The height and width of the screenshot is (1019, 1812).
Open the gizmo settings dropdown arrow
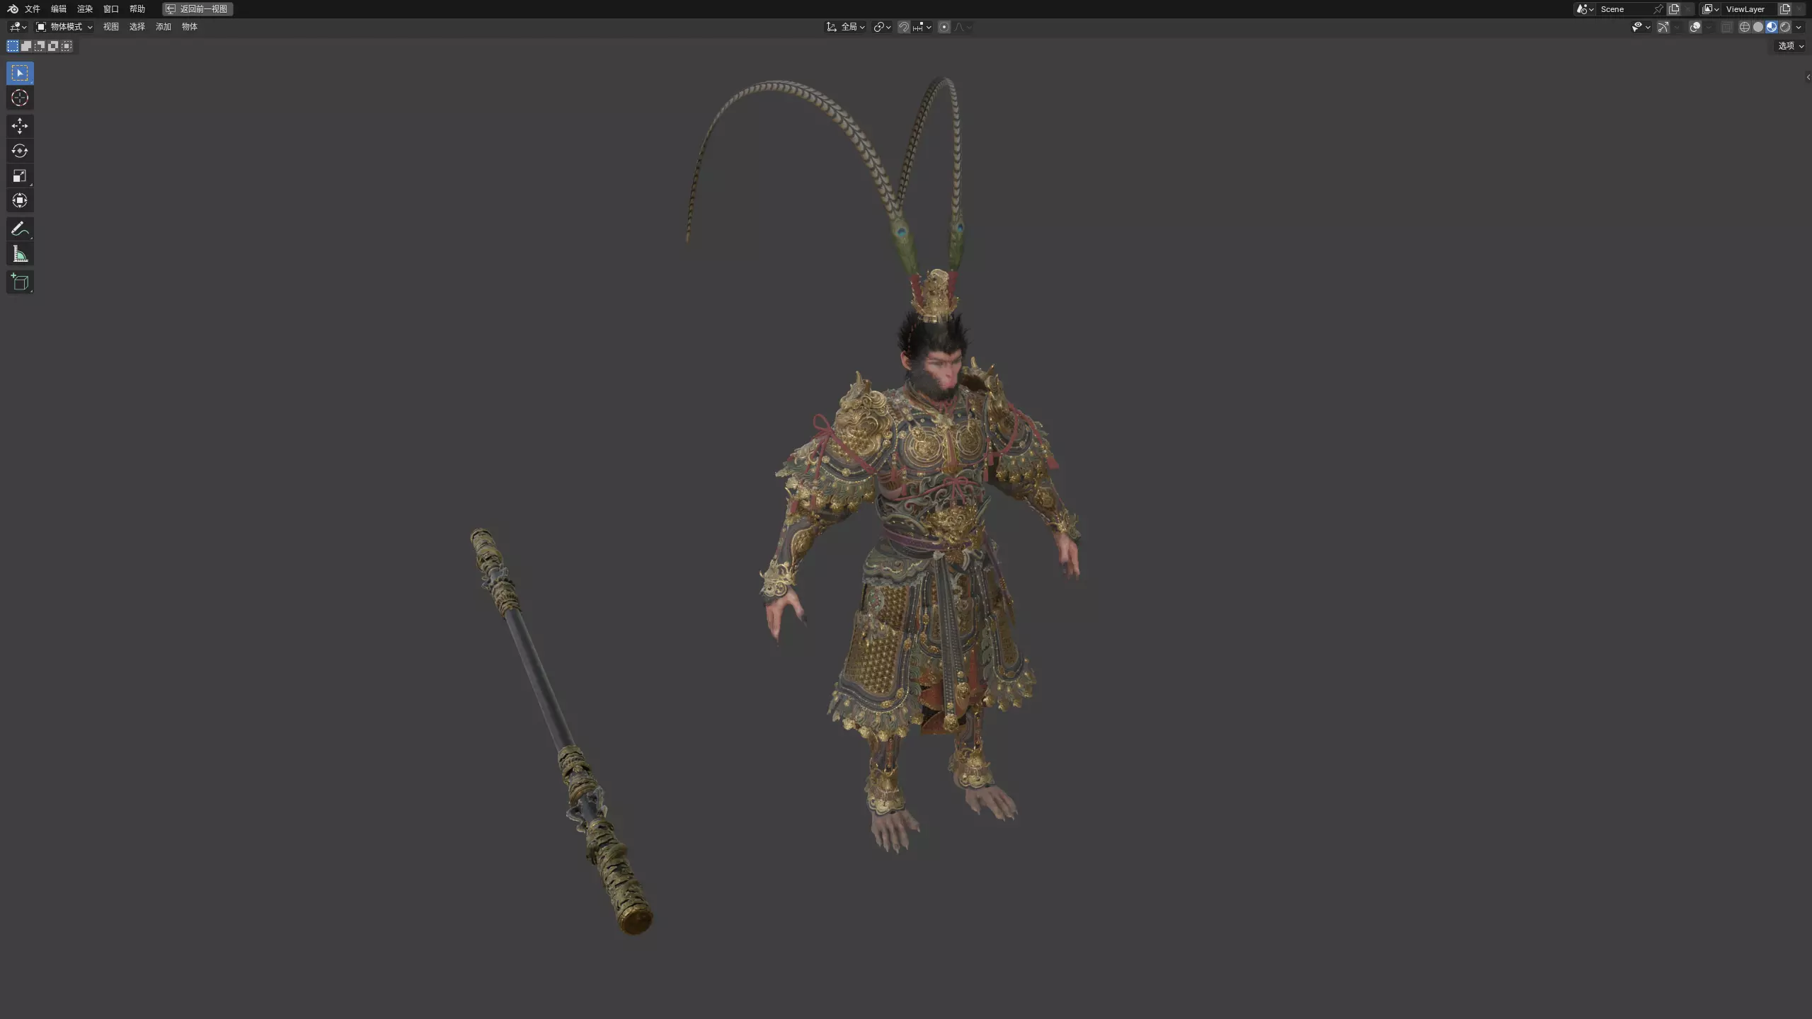1677,27
